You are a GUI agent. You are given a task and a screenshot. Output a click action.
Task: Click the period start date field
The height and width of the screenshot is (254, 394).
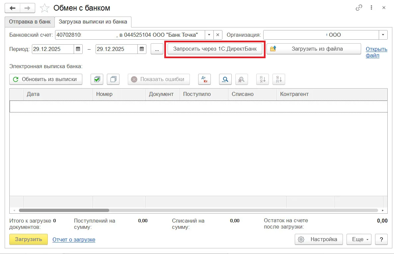click(52, 49)
